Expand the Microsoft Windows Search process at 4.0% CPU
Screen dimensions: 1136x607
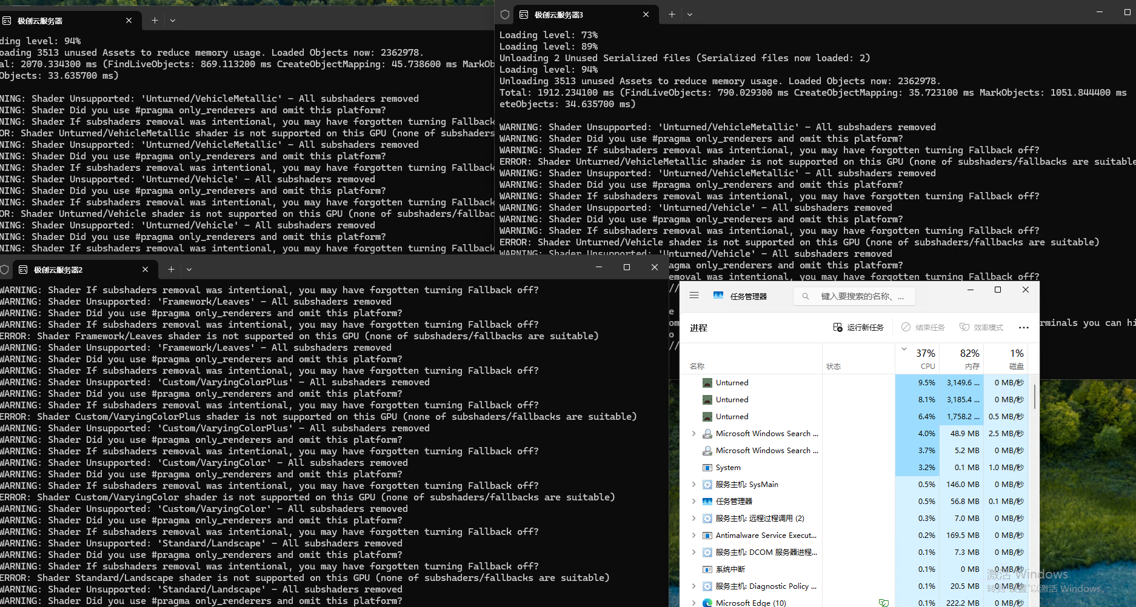[693, 434]
